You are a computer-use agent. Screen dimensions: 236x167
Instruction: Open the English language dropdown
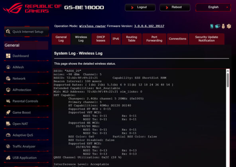click(x=213, y=7)
